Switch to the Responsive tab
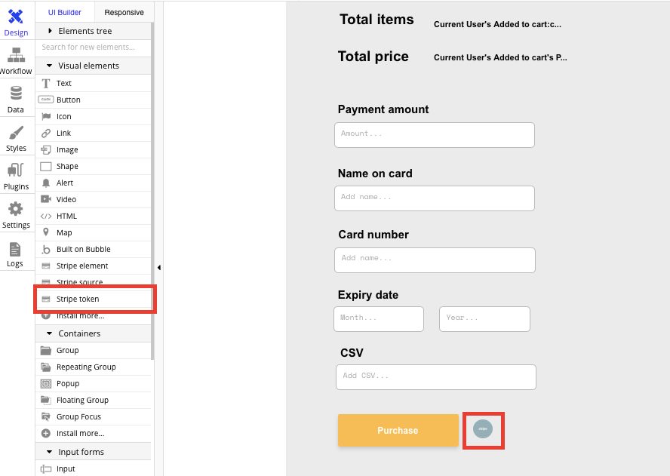This screenshot has width=670, height=476. click(124, 12)
